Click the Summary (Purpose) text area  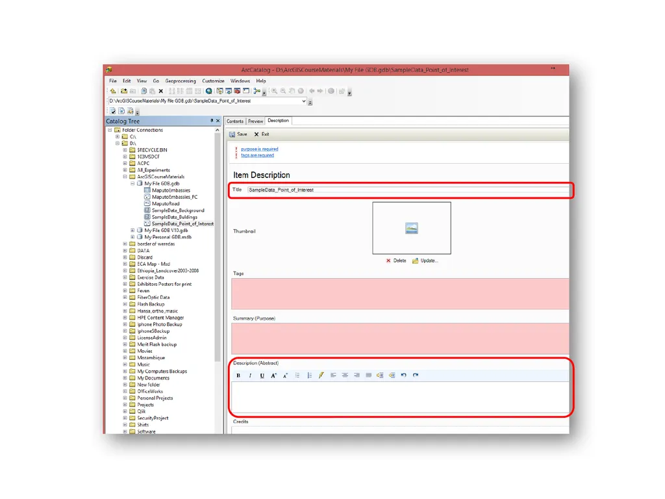click(400, 339)
